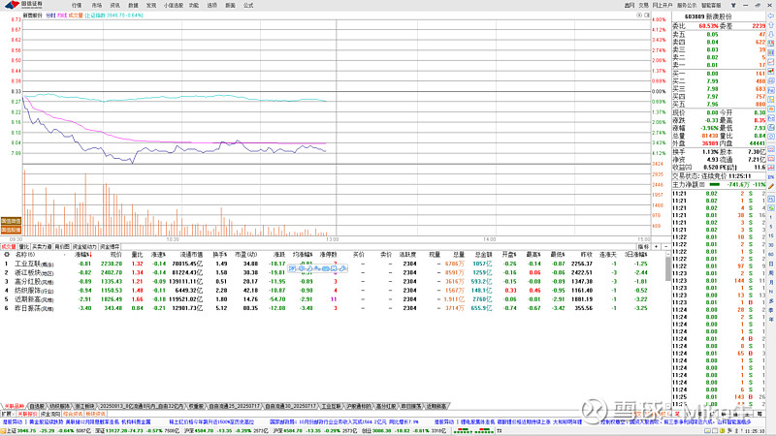The height and width of the screenshot is (436, 776).
Task: Open the 行情 menu
Action: coord(77,5)
